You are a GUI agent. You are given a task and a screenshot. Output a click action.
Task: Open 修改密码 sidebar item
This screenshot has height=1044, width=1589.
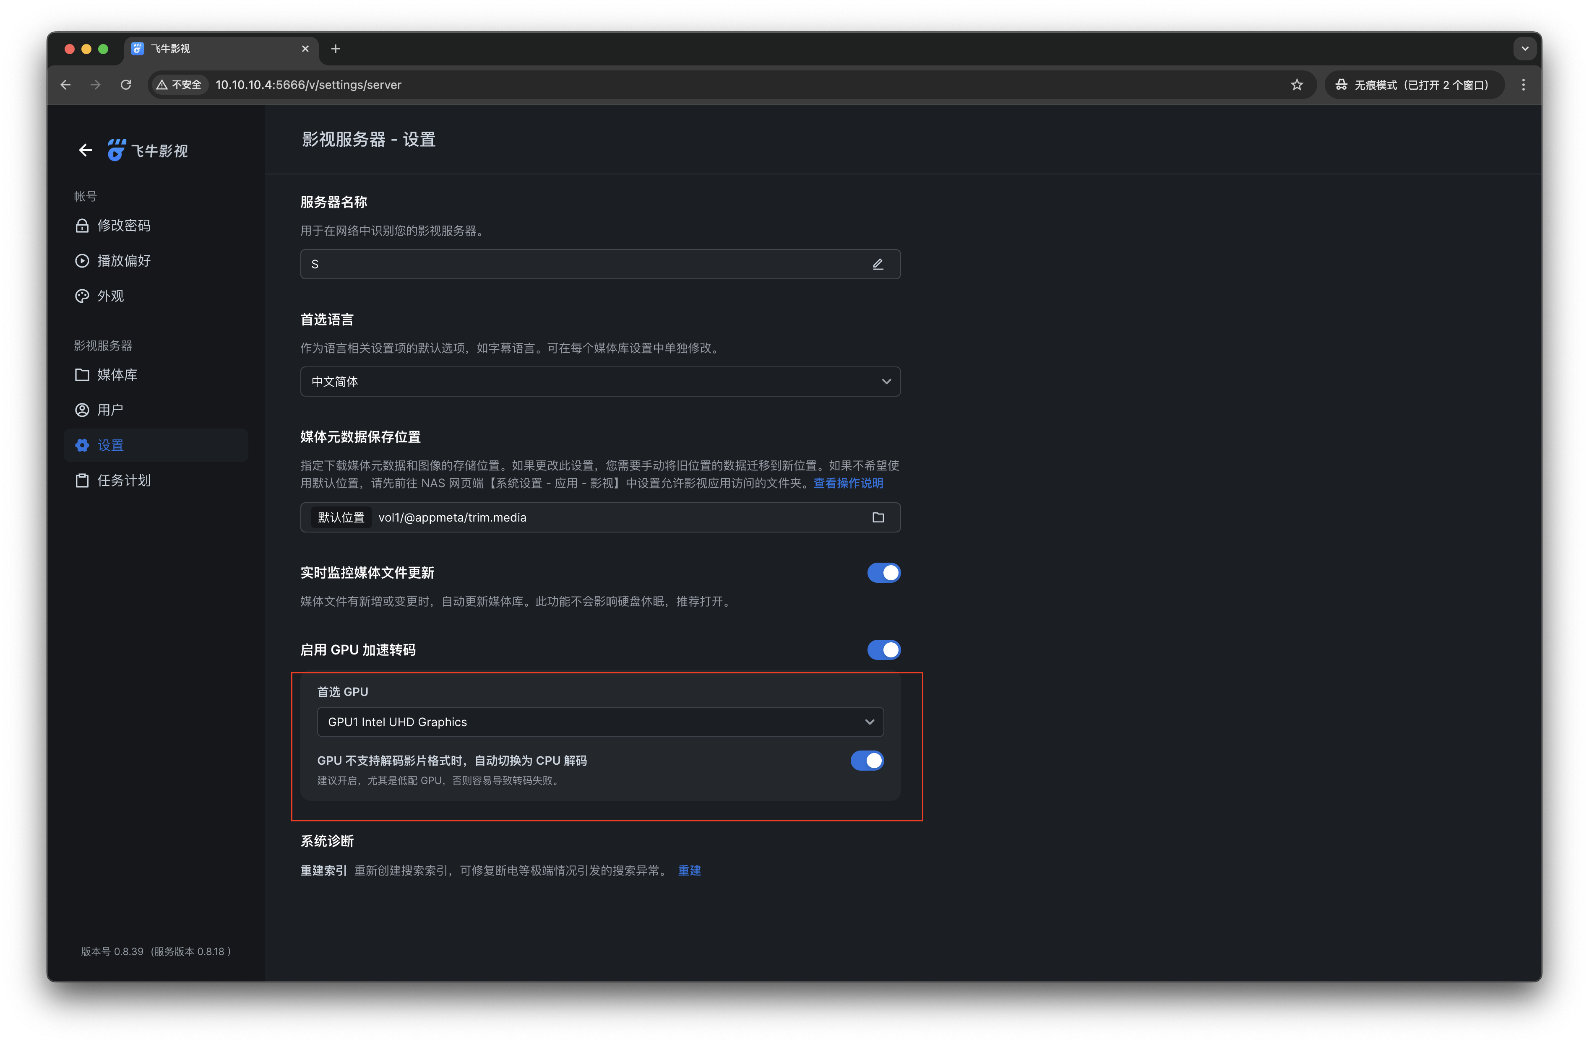pos(123,226)
